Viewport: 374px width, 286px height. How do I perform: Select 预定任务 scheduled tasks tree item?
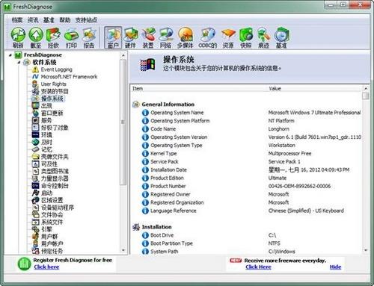click(52, 251)
